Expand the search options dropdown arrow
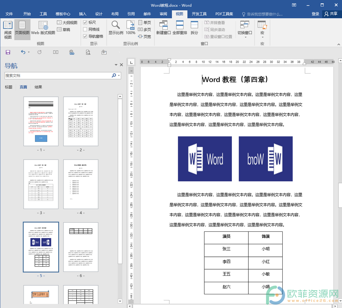The height and width of the screenshot is (308, 342). point(119,75)
